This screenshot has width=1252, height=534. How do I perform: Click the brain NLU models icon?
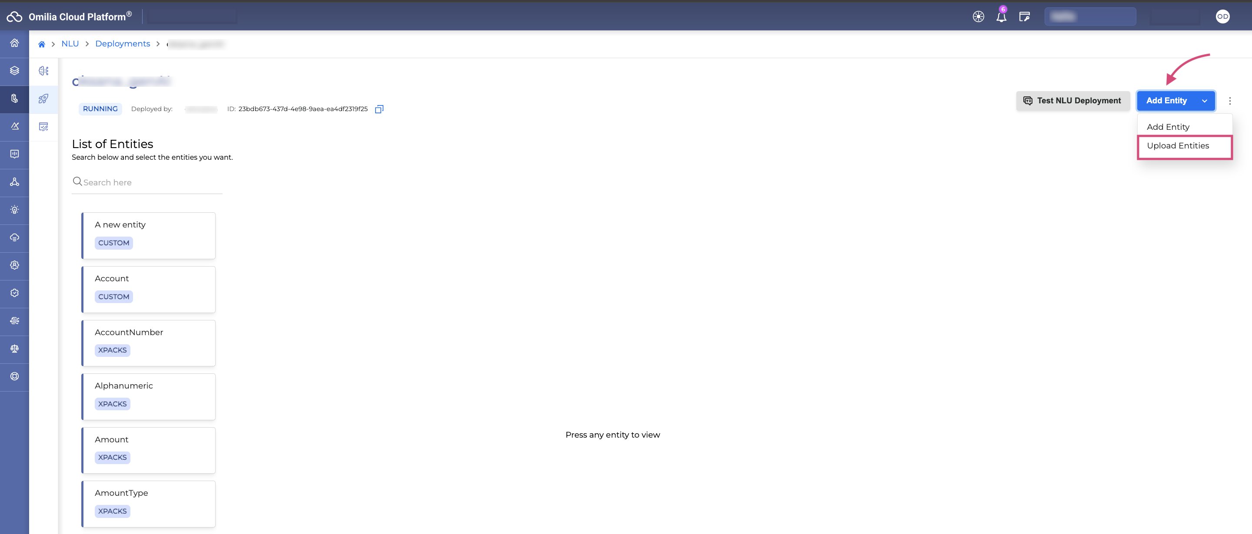coord(43,71)
